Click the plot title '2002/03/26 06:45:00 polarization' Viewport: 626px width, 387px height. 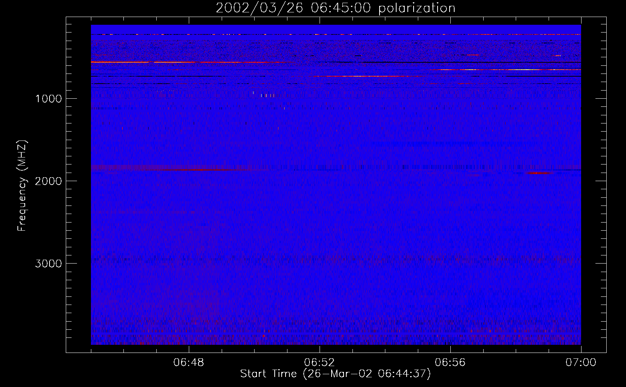coord(335,8)
